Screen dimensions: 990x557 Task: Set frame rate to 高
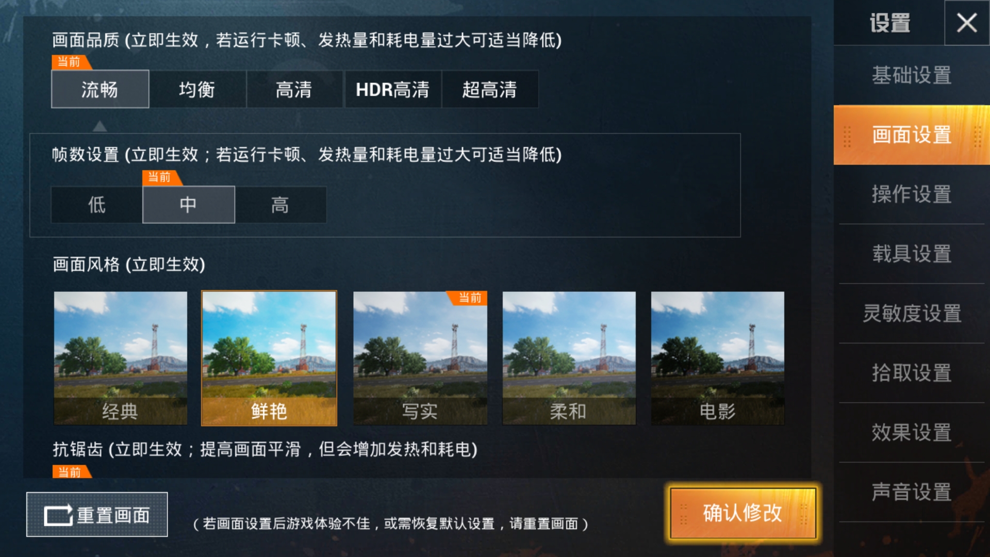pos(280,205)
